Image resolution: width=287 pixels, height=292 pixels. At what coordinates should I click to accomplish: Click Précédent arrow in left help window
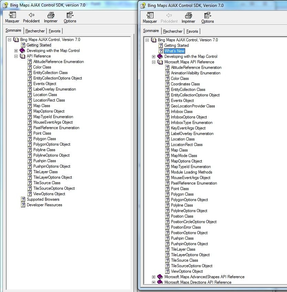(x=31, y=15)
